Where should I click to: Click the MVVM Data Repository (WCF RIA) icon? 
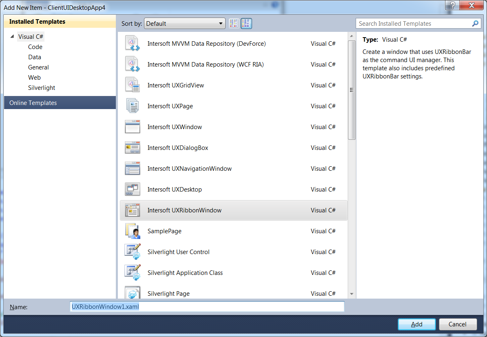click(x=133, y=65)
